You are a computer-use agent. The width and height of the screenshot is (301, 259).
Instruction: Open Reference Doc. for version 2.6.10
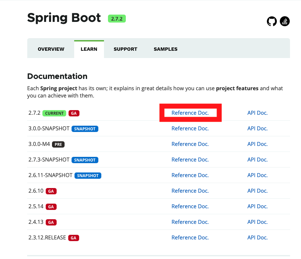point(190,191)
